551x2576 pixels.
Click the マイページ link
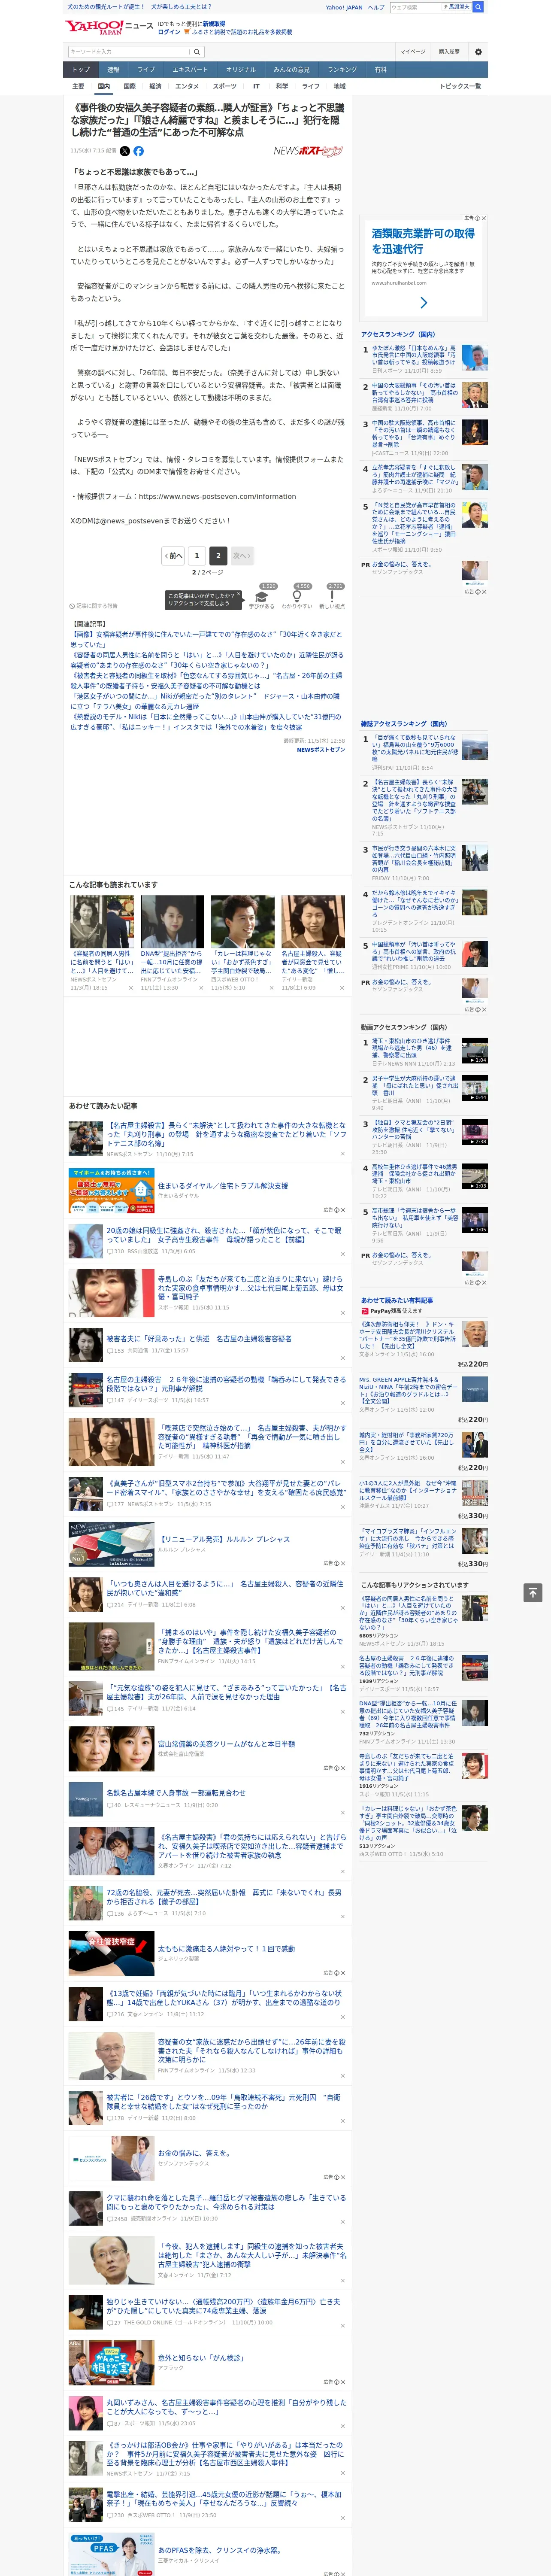(x=413, y=51)
